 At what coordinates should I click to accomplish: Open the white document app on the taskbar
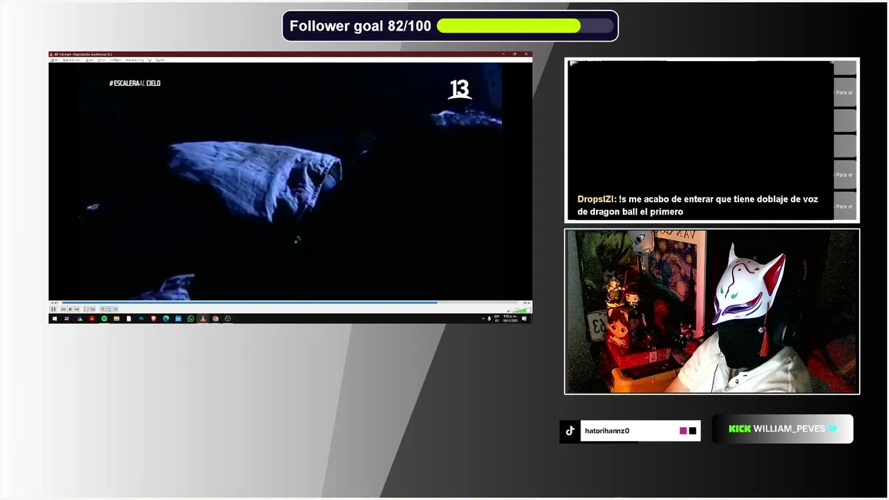point(128,319)
